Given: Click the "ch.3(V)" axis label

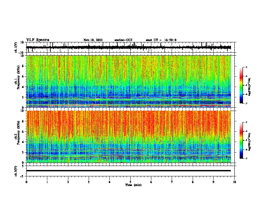Looking at the screenshot, I should 16,171.
